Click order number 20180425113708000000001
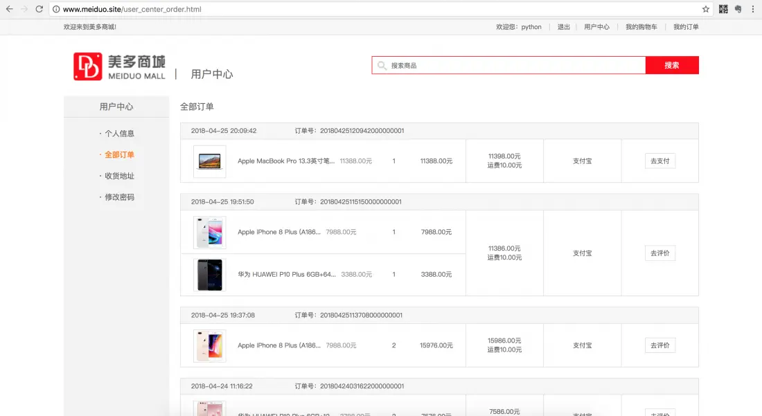 click(361, 315)
